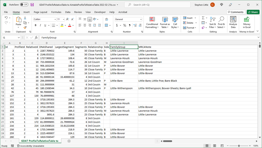Toggle Bold formatting
The width and height of the screenshot is (262, 148).
(35, 25)
